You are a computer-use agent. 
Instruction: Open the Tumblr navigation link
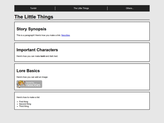pos(33,8)
